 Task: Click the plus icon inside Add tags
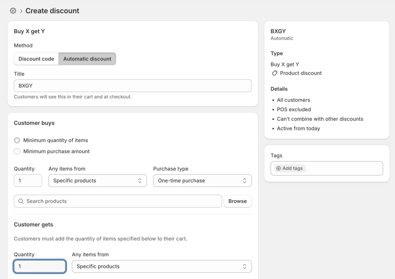(278, 168)
